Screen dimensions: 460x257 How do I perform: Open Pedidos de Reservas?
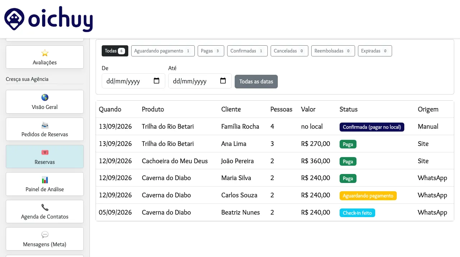tap(45, 129)
